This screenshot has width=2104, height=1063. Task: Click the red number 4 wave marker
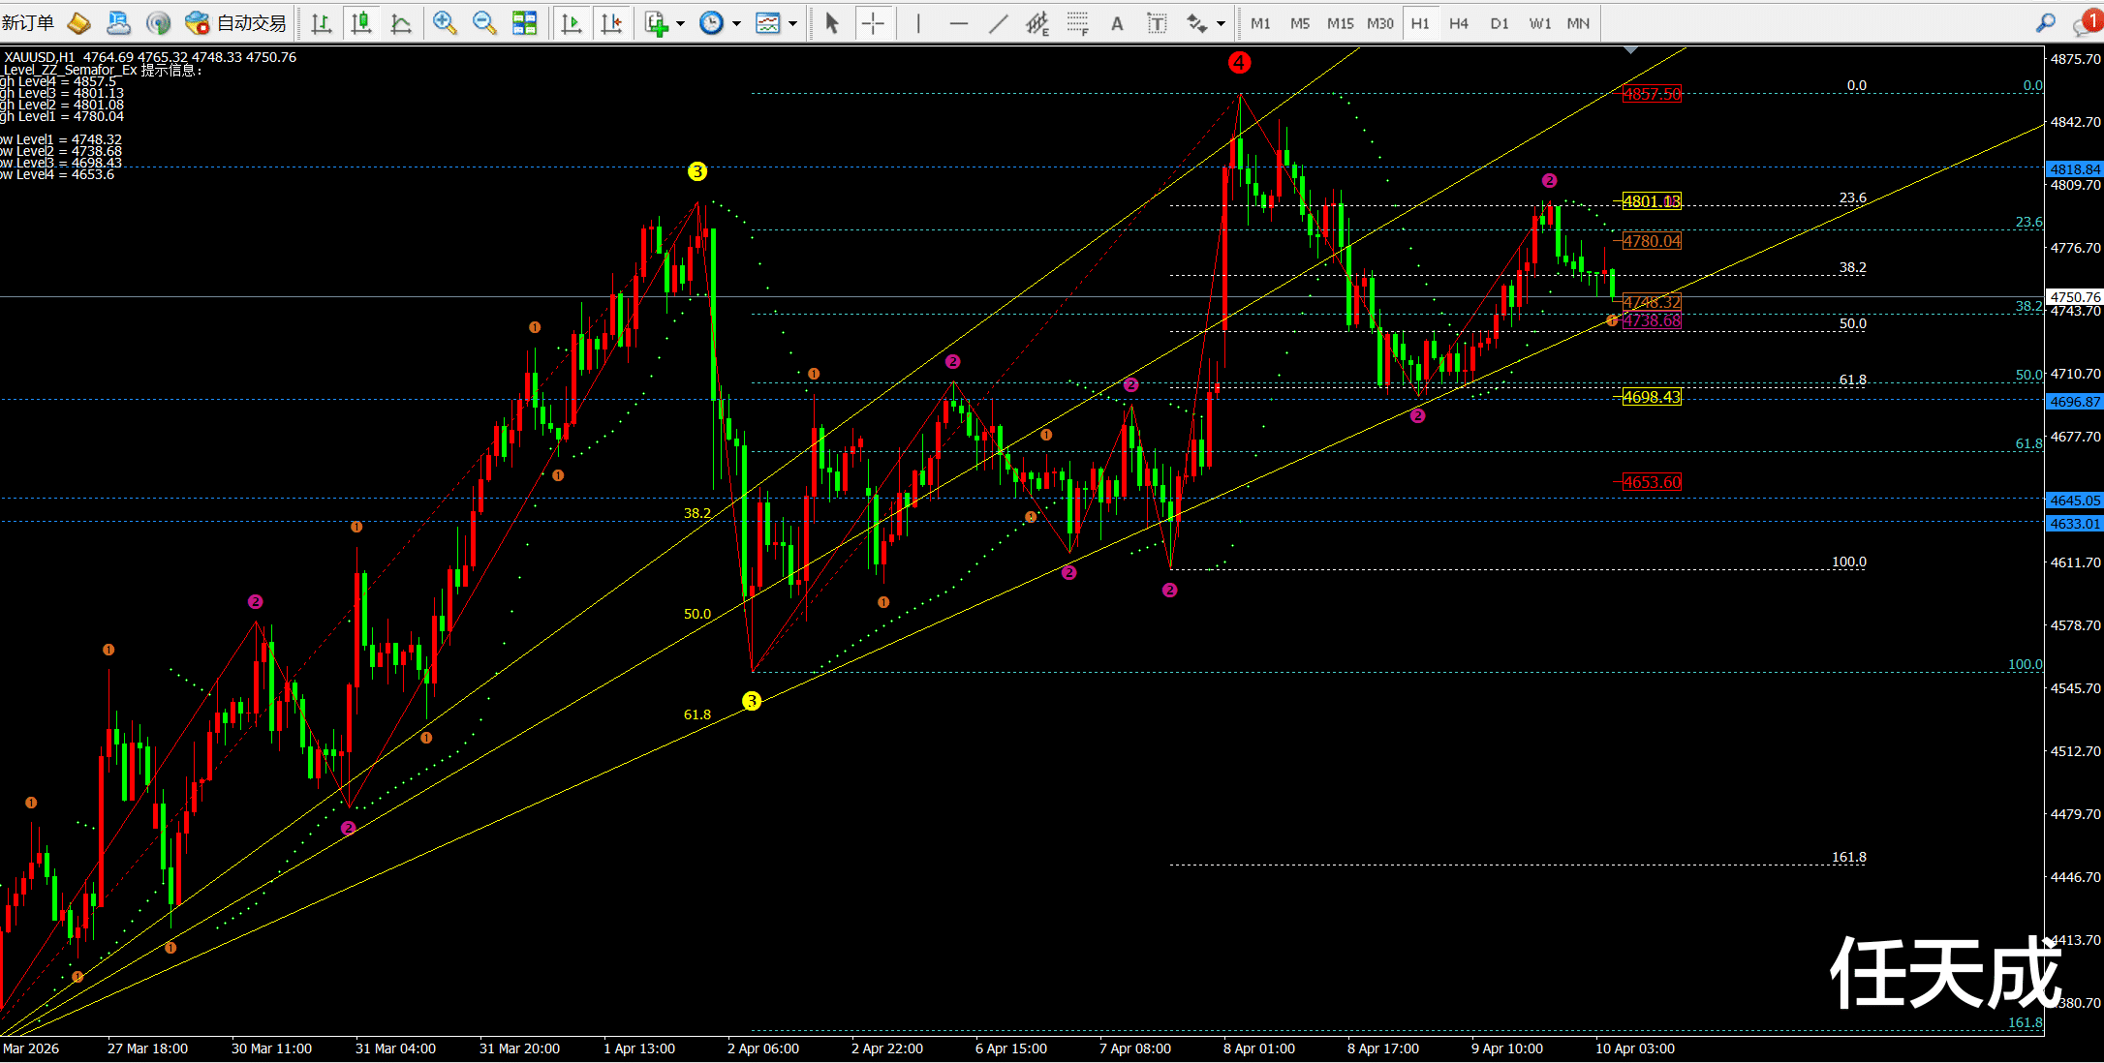[x=1239, y=63]
